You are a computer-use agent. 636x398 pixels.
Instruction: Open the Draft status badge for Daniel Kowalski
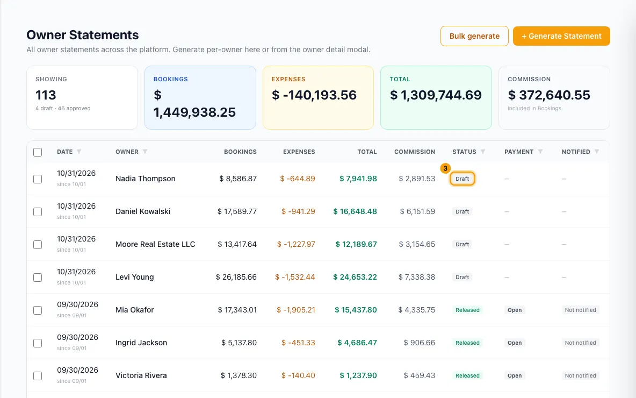click(x=462, y=211)
